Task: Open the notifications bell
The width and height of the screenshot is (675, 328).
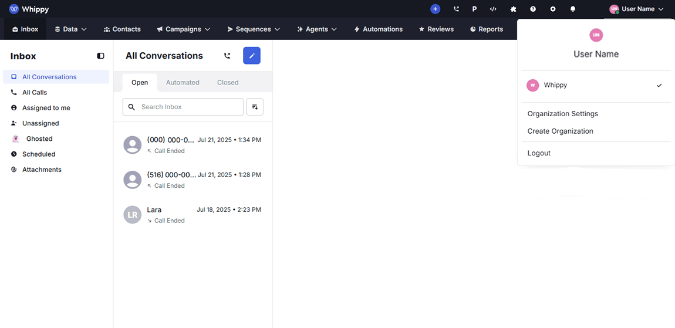Action: click(x=573, y=9)
